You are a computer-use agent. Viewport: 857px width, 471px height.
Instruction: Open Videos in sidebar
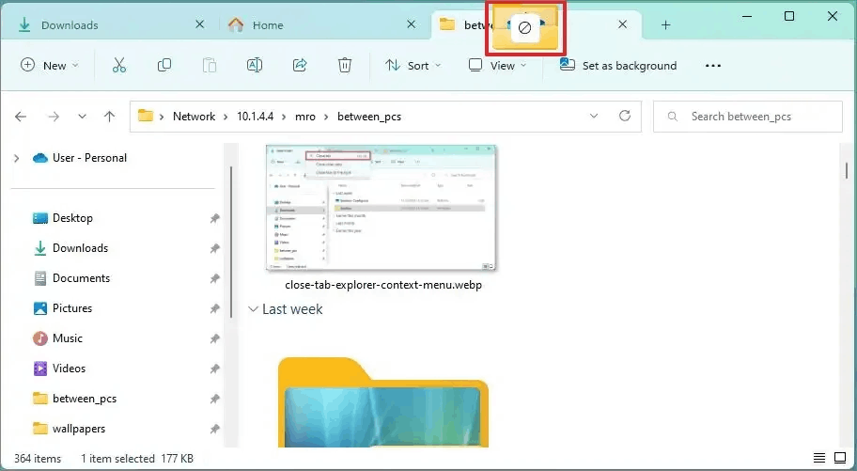click(x=69, y=369)
